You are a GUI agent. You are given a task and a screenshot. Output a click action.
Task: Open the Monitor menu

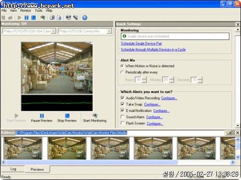pos(26,11)
